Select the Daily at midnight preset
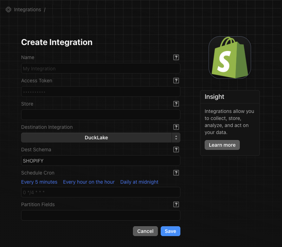The image size is (282, 247). tap(140, 182)
